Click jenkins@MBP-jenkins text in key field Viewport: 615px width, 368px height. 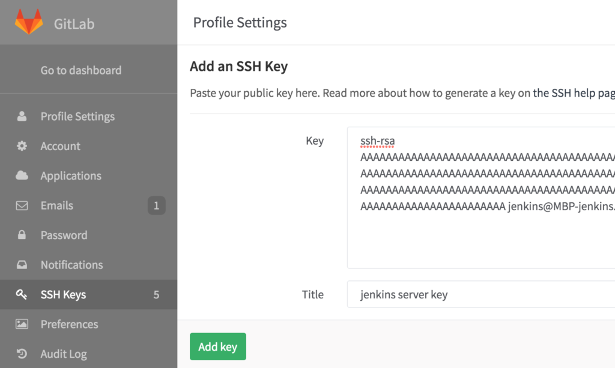click(562, 206)
